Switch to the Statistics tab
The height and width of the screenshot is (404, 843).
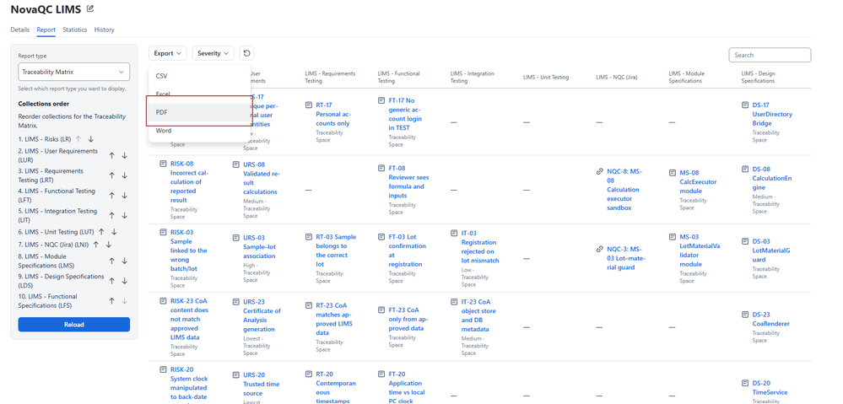pyautogui.click(x=75, y=30)
